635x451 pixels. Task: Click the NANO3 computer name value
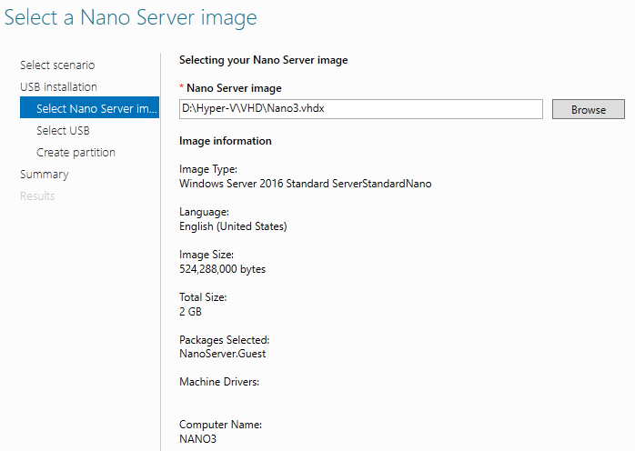click(197, 439)
